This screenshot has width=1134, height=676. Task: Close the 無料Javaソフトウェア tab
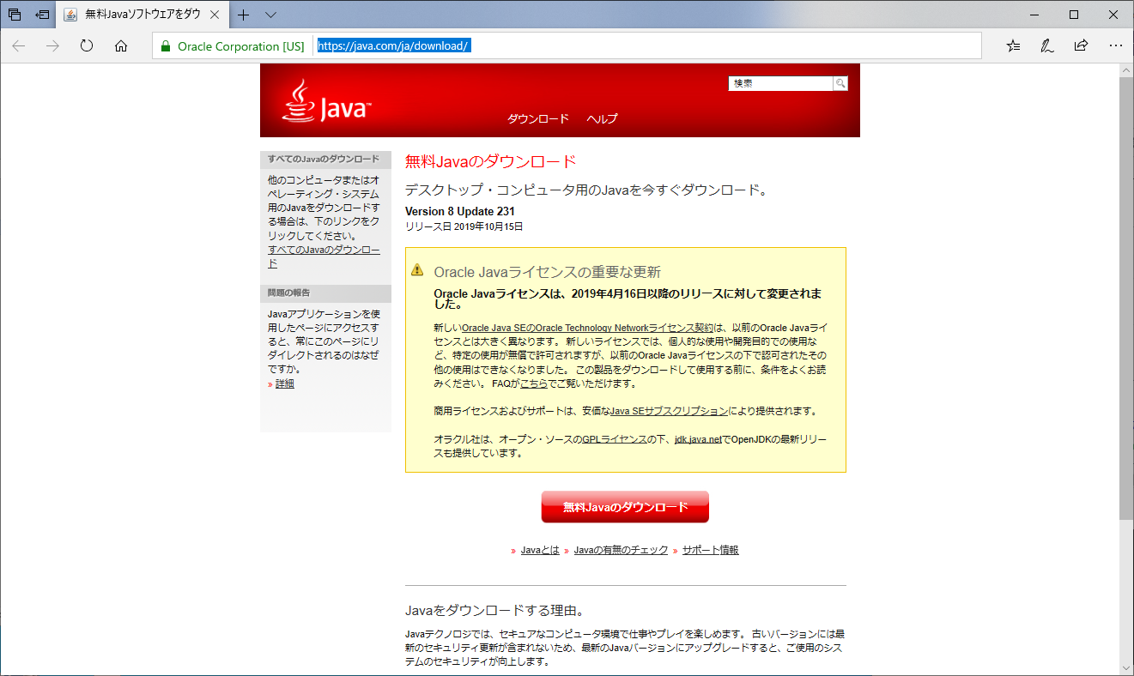[215, 15]
